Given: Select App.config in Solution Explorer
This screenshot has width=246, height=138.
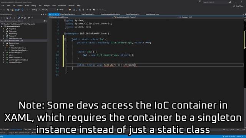Looking at the screenshot, I should coord(11,33).
